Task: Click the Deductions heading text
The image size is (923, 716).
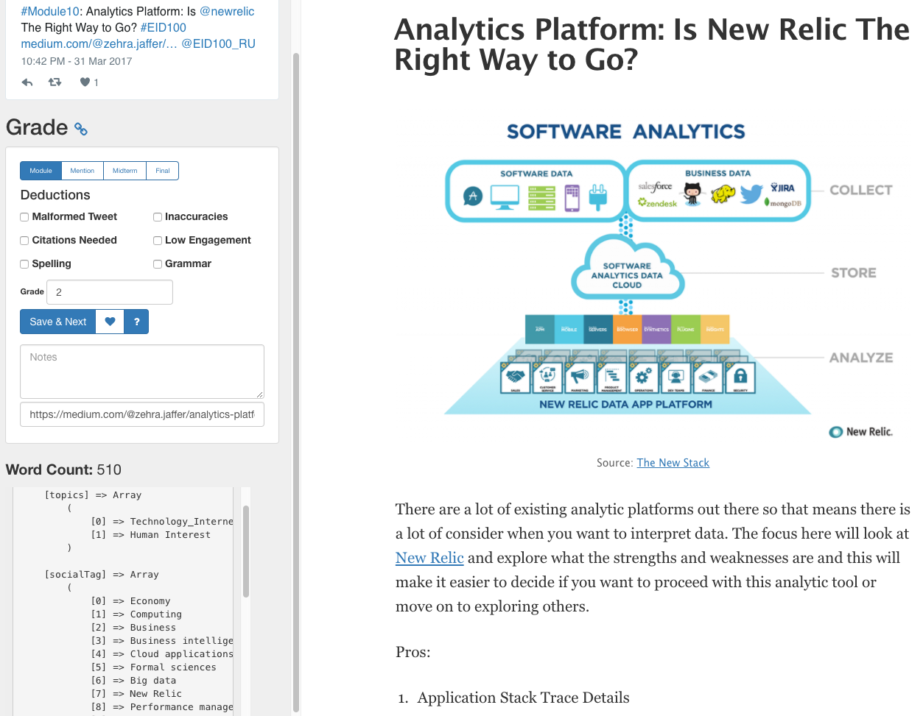Action: [55, 195]
